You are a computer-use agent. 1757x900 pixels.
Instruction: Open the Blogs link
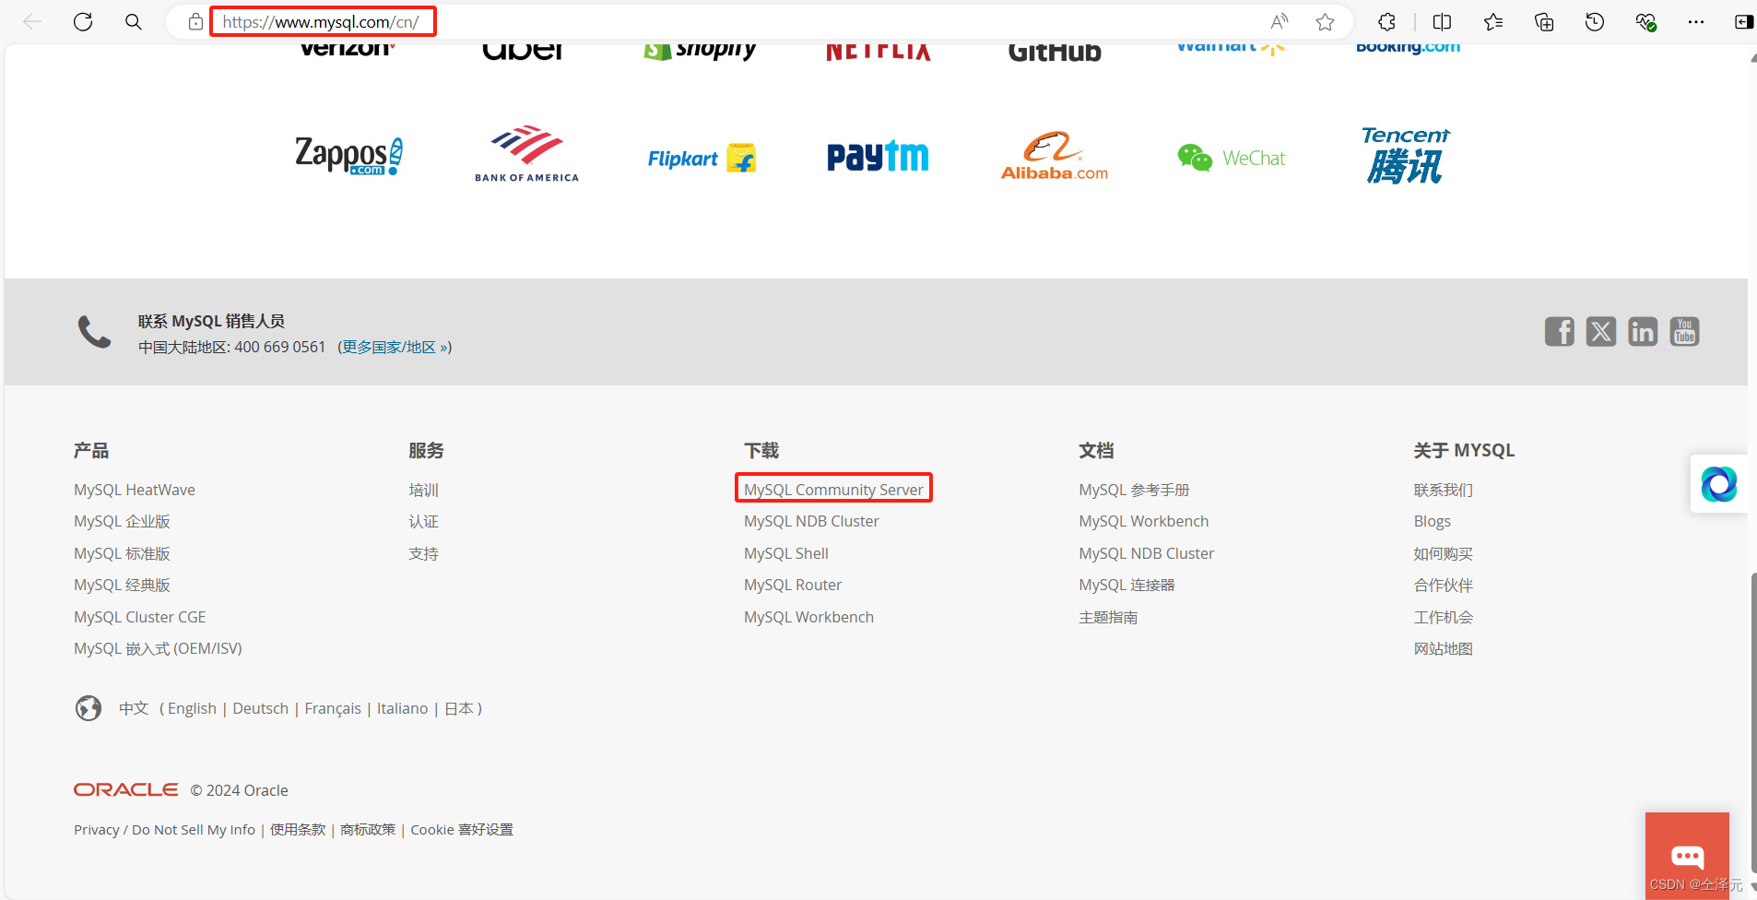click(1433, 521)
